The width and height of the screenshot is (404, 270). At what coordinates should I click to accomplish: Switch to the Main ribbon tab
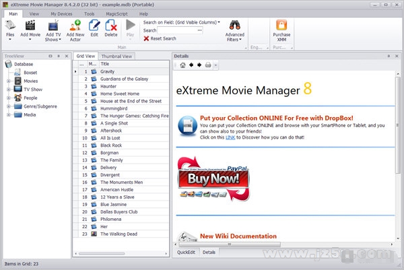(x=13, y=14)
